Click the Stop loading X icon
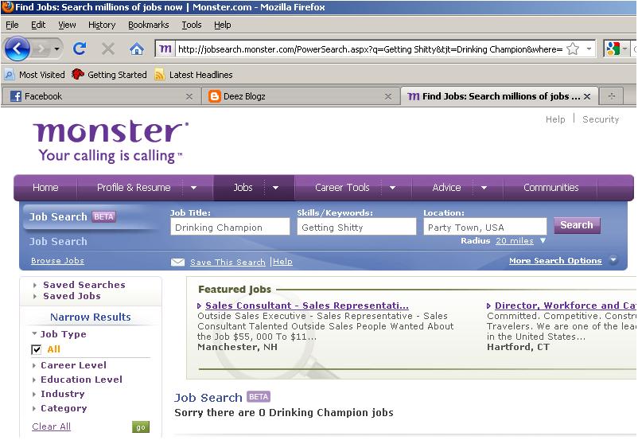638x440 pixels. coord(108,49)
